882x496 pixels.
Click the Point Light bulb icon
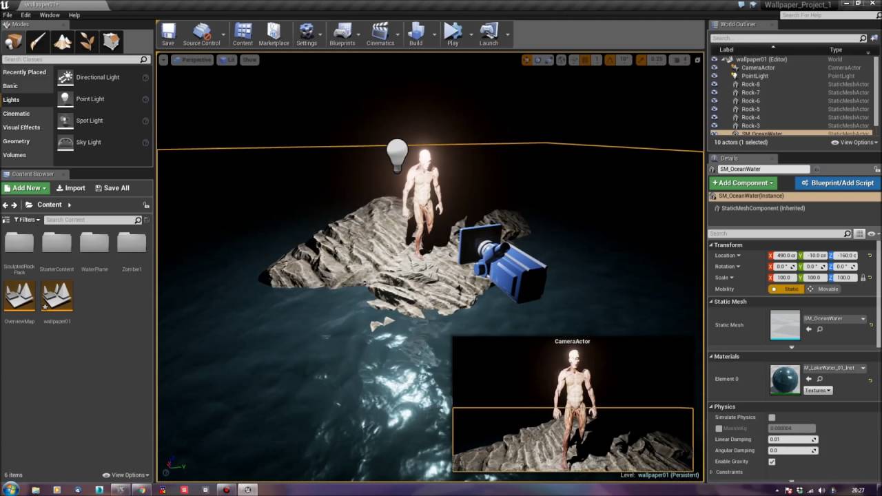[65, 99]
